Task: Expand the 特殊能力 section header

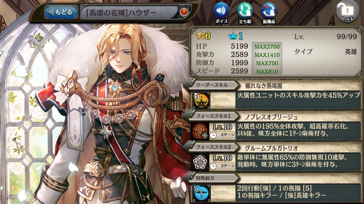Action: click(x=212, y=178)
